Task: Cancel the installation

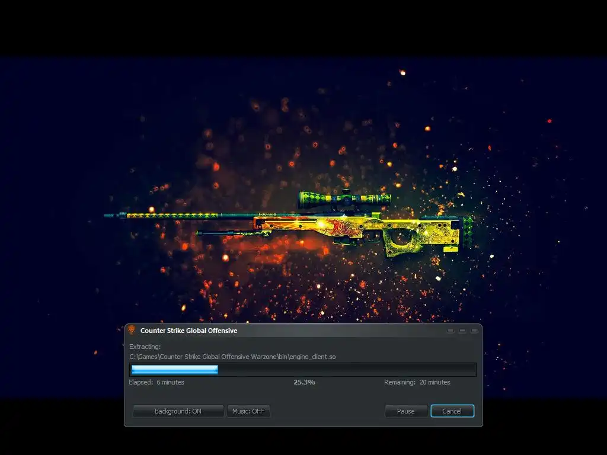Action: (x=452, y=411)
